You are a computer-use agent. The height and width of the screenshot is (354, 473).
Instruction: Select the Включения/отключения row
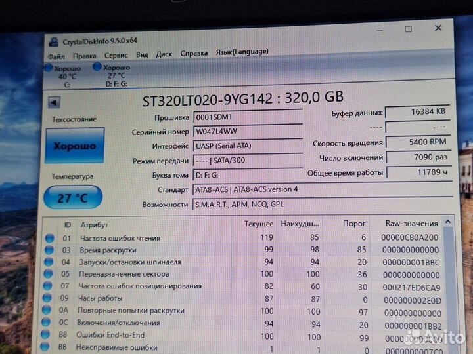(x=243, y=324)
